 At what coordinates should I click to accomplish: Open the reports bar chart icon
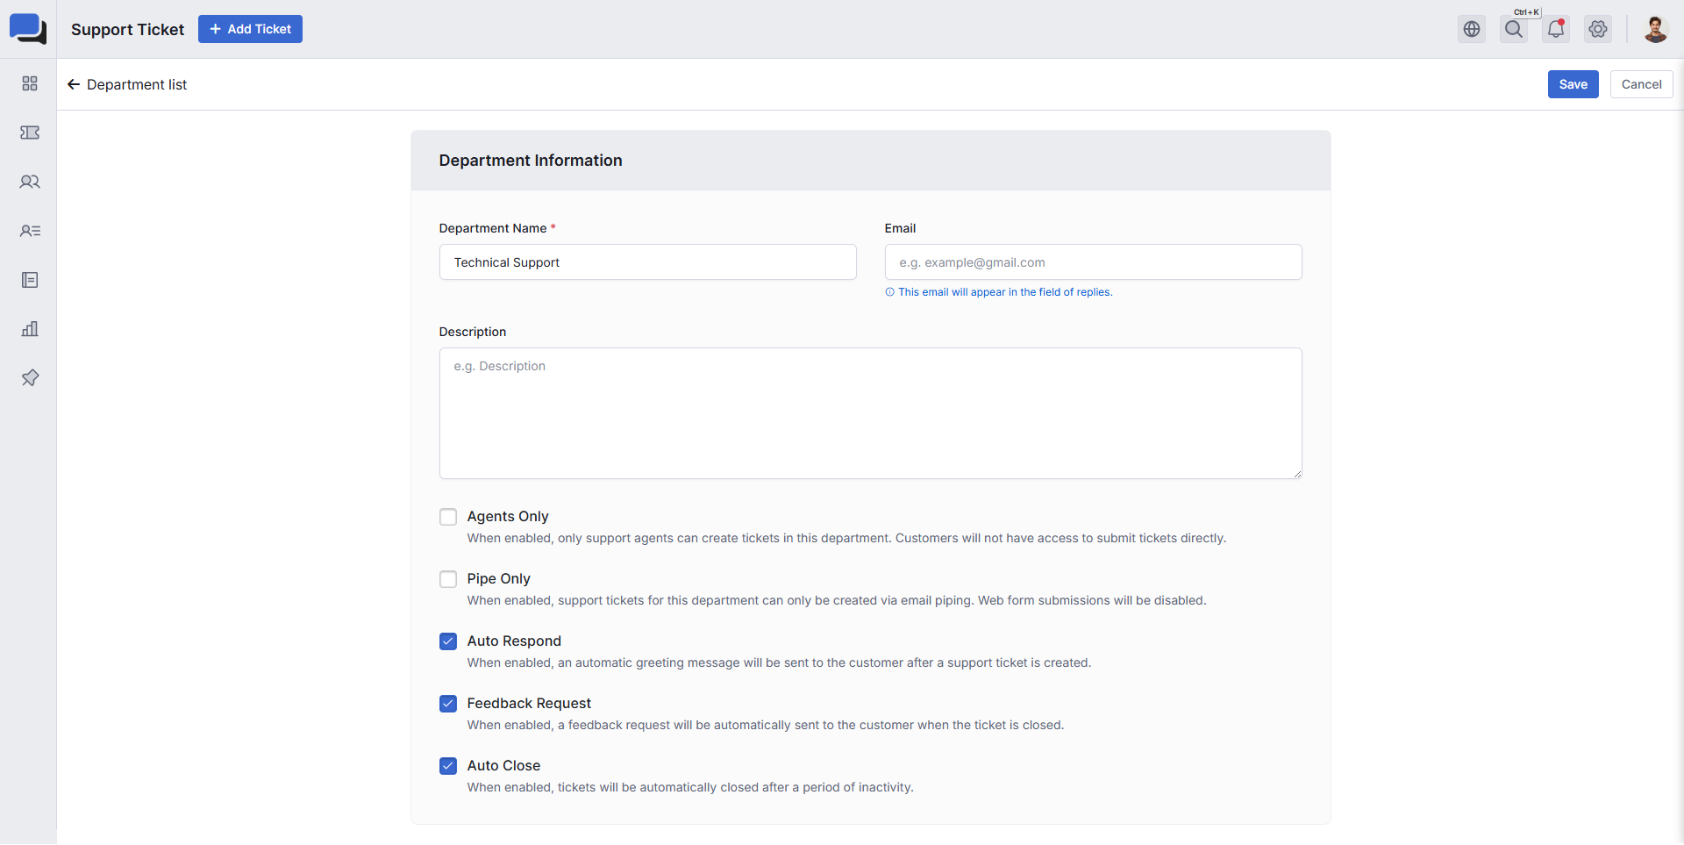pyautogui.click(x=30, y=329)
